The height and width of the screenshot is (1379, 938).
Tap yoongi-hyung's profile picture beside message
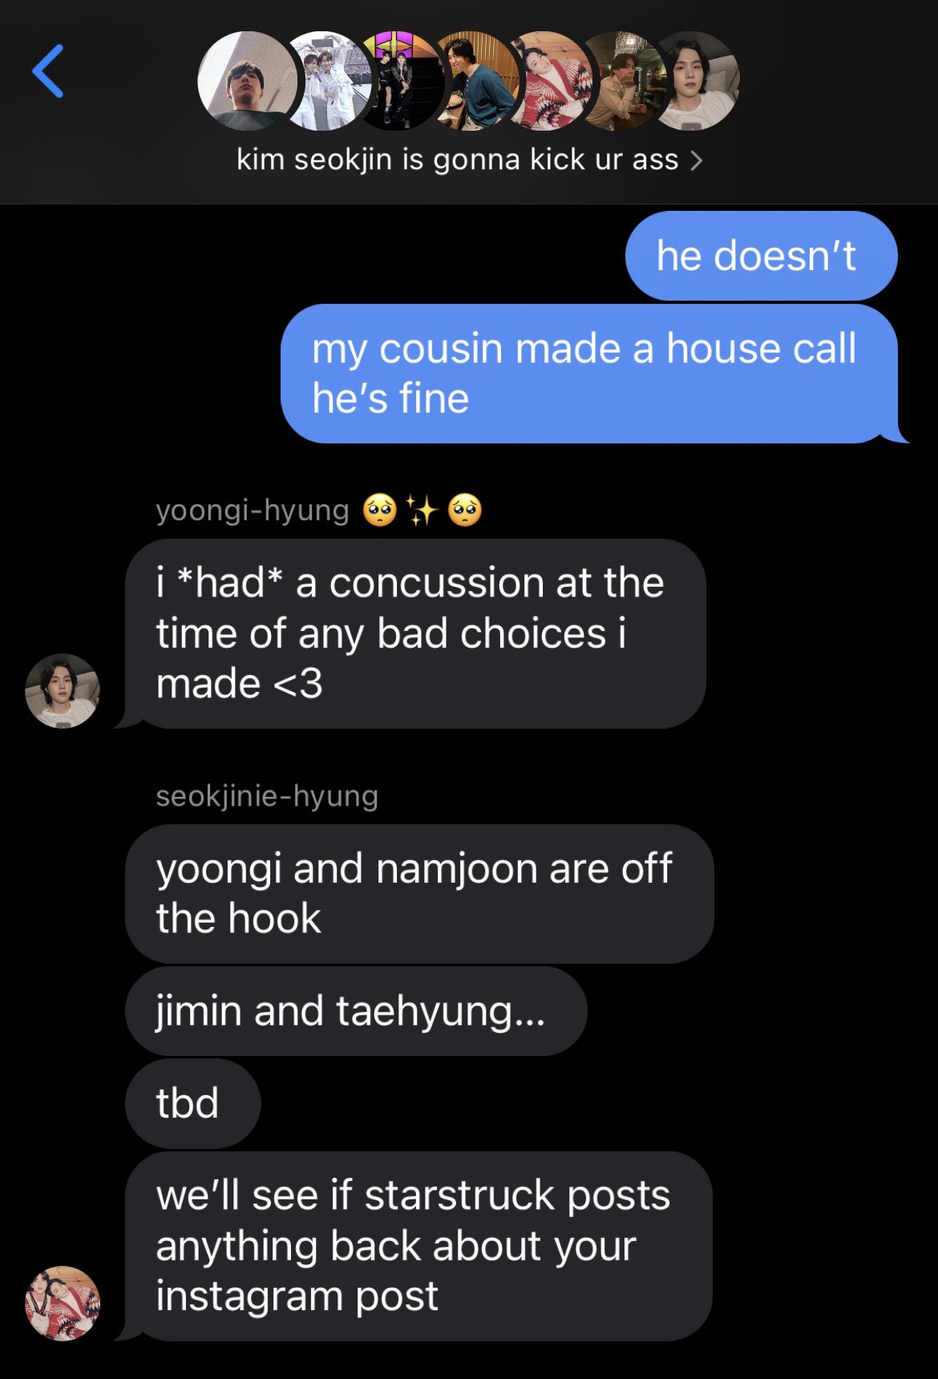(x=63, y=690)
